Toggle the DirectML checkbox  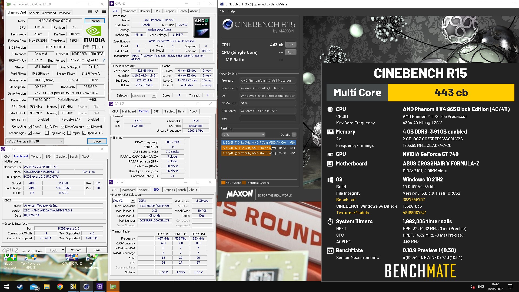coord(88,127)
